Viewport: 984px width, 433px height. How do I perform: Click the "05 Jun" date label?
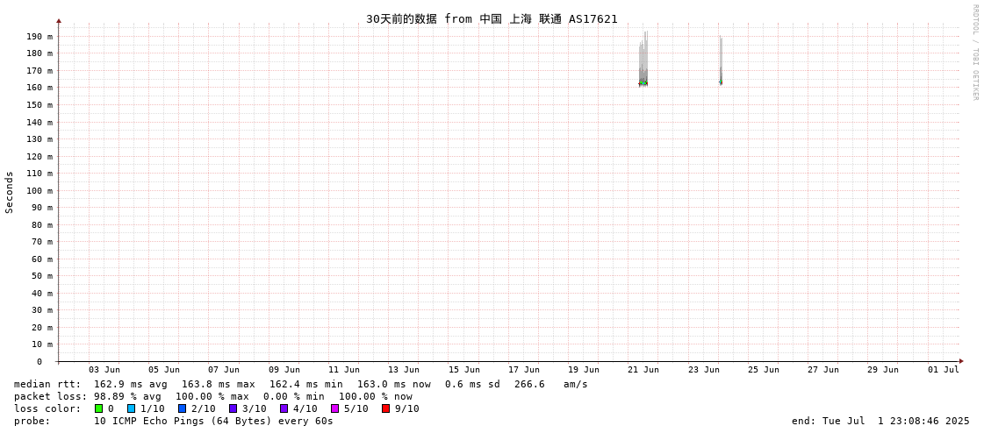click(x=164, y=370)
